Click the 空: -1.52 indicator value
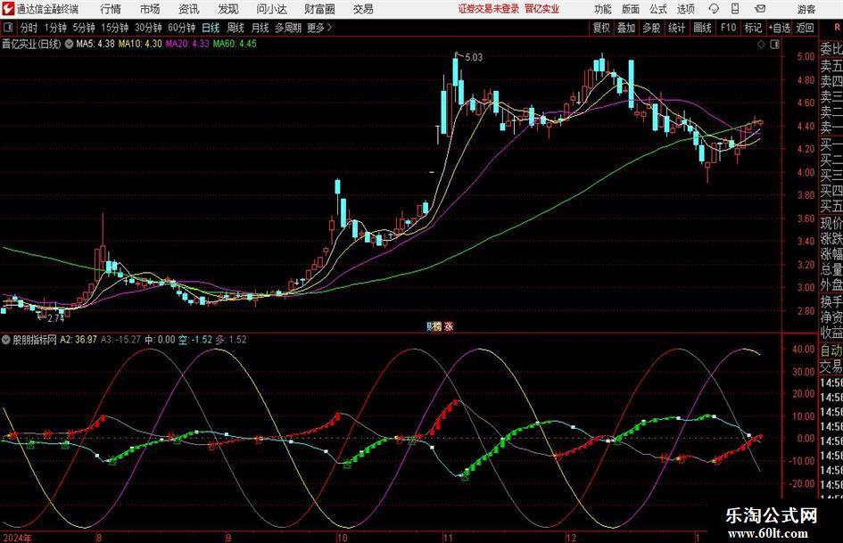This screenshot has width=843, height=543. [195, 339]
